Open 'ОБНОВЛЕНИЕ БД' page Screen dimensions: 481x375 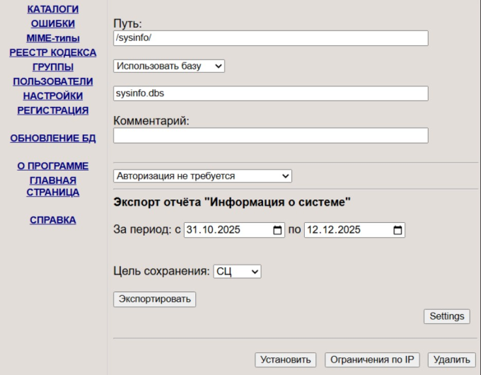[53, 138]
